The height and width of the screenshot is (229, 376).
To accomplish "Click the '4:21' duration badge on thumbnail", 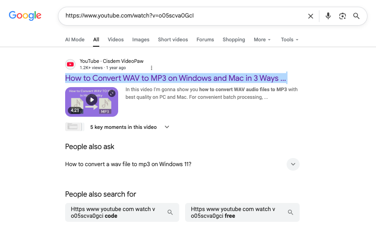I will coord(75,110).
